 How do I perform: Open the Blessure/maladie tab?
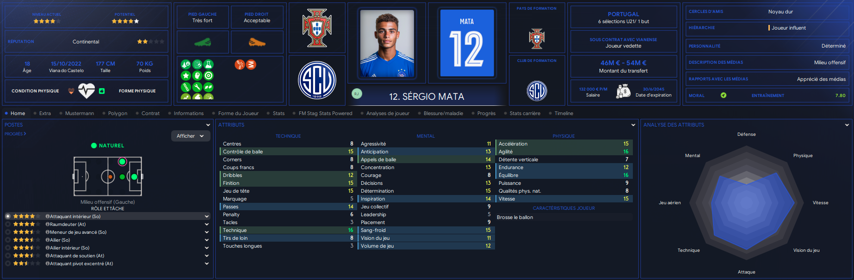tap(443, 113)
